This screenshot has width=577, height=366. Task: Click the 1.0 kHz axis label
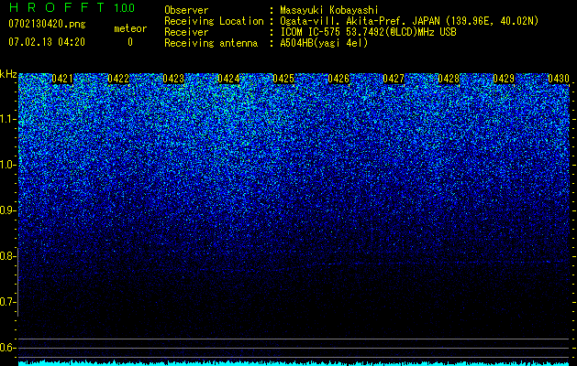tap(8, 165)
